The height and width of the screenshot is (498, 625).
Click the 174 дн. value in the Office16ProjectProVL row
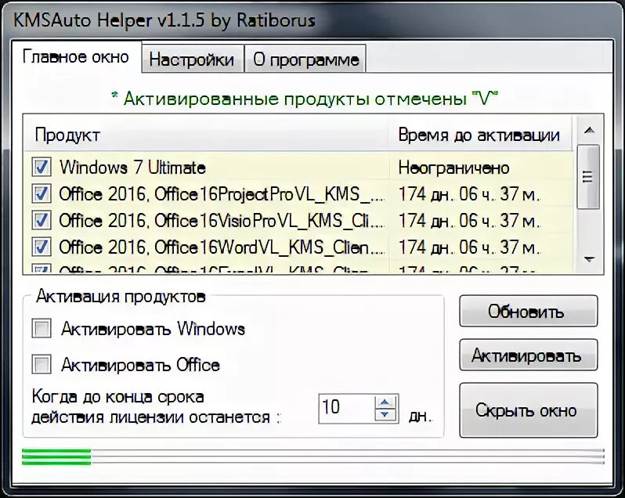pyautogui.click(x=470, y=194)
